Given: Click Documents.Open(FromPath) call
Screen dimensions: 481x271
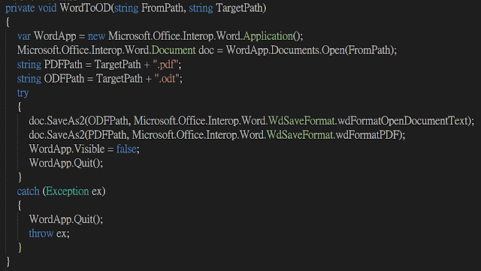Looking at the screenshot, I should tap(332, 50).
